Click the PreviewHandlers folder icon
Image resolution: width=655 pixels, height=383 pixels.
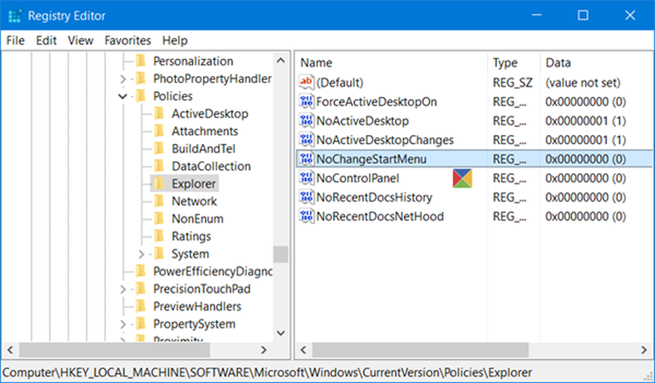(x=141, y=306)
